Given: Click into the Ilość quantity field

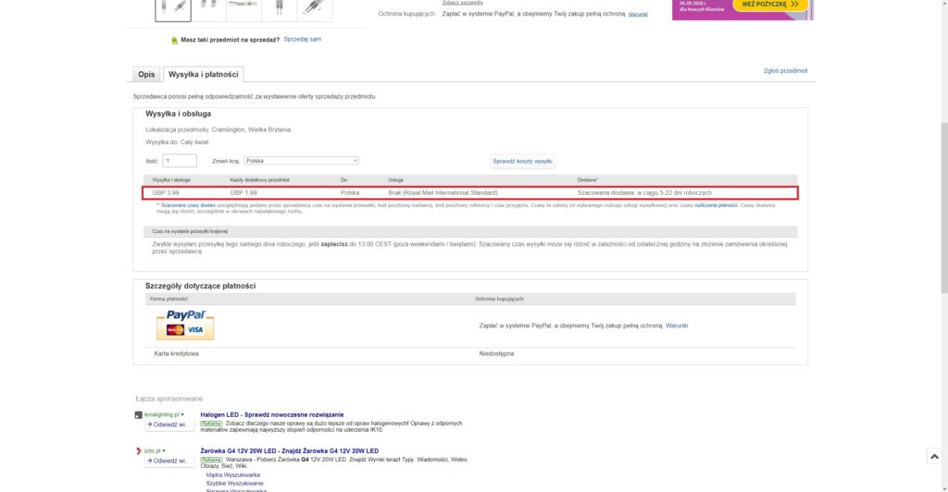Looking at the screenshot, I should [180, 161].
